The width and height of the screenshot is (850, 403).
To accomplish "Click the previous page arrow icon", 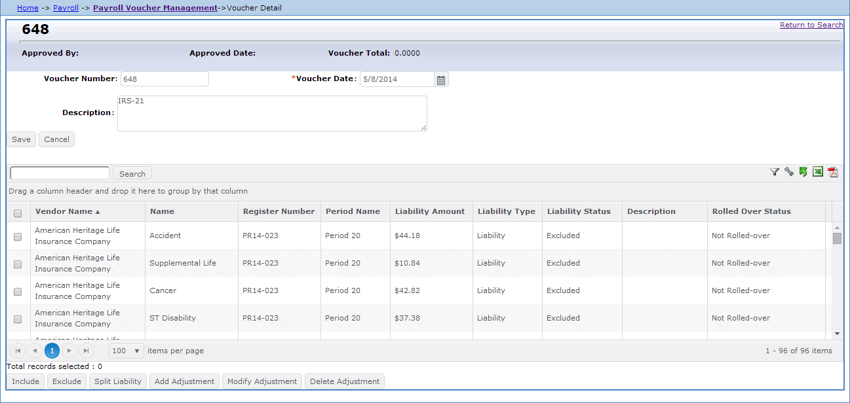I will tap(35, 351).
